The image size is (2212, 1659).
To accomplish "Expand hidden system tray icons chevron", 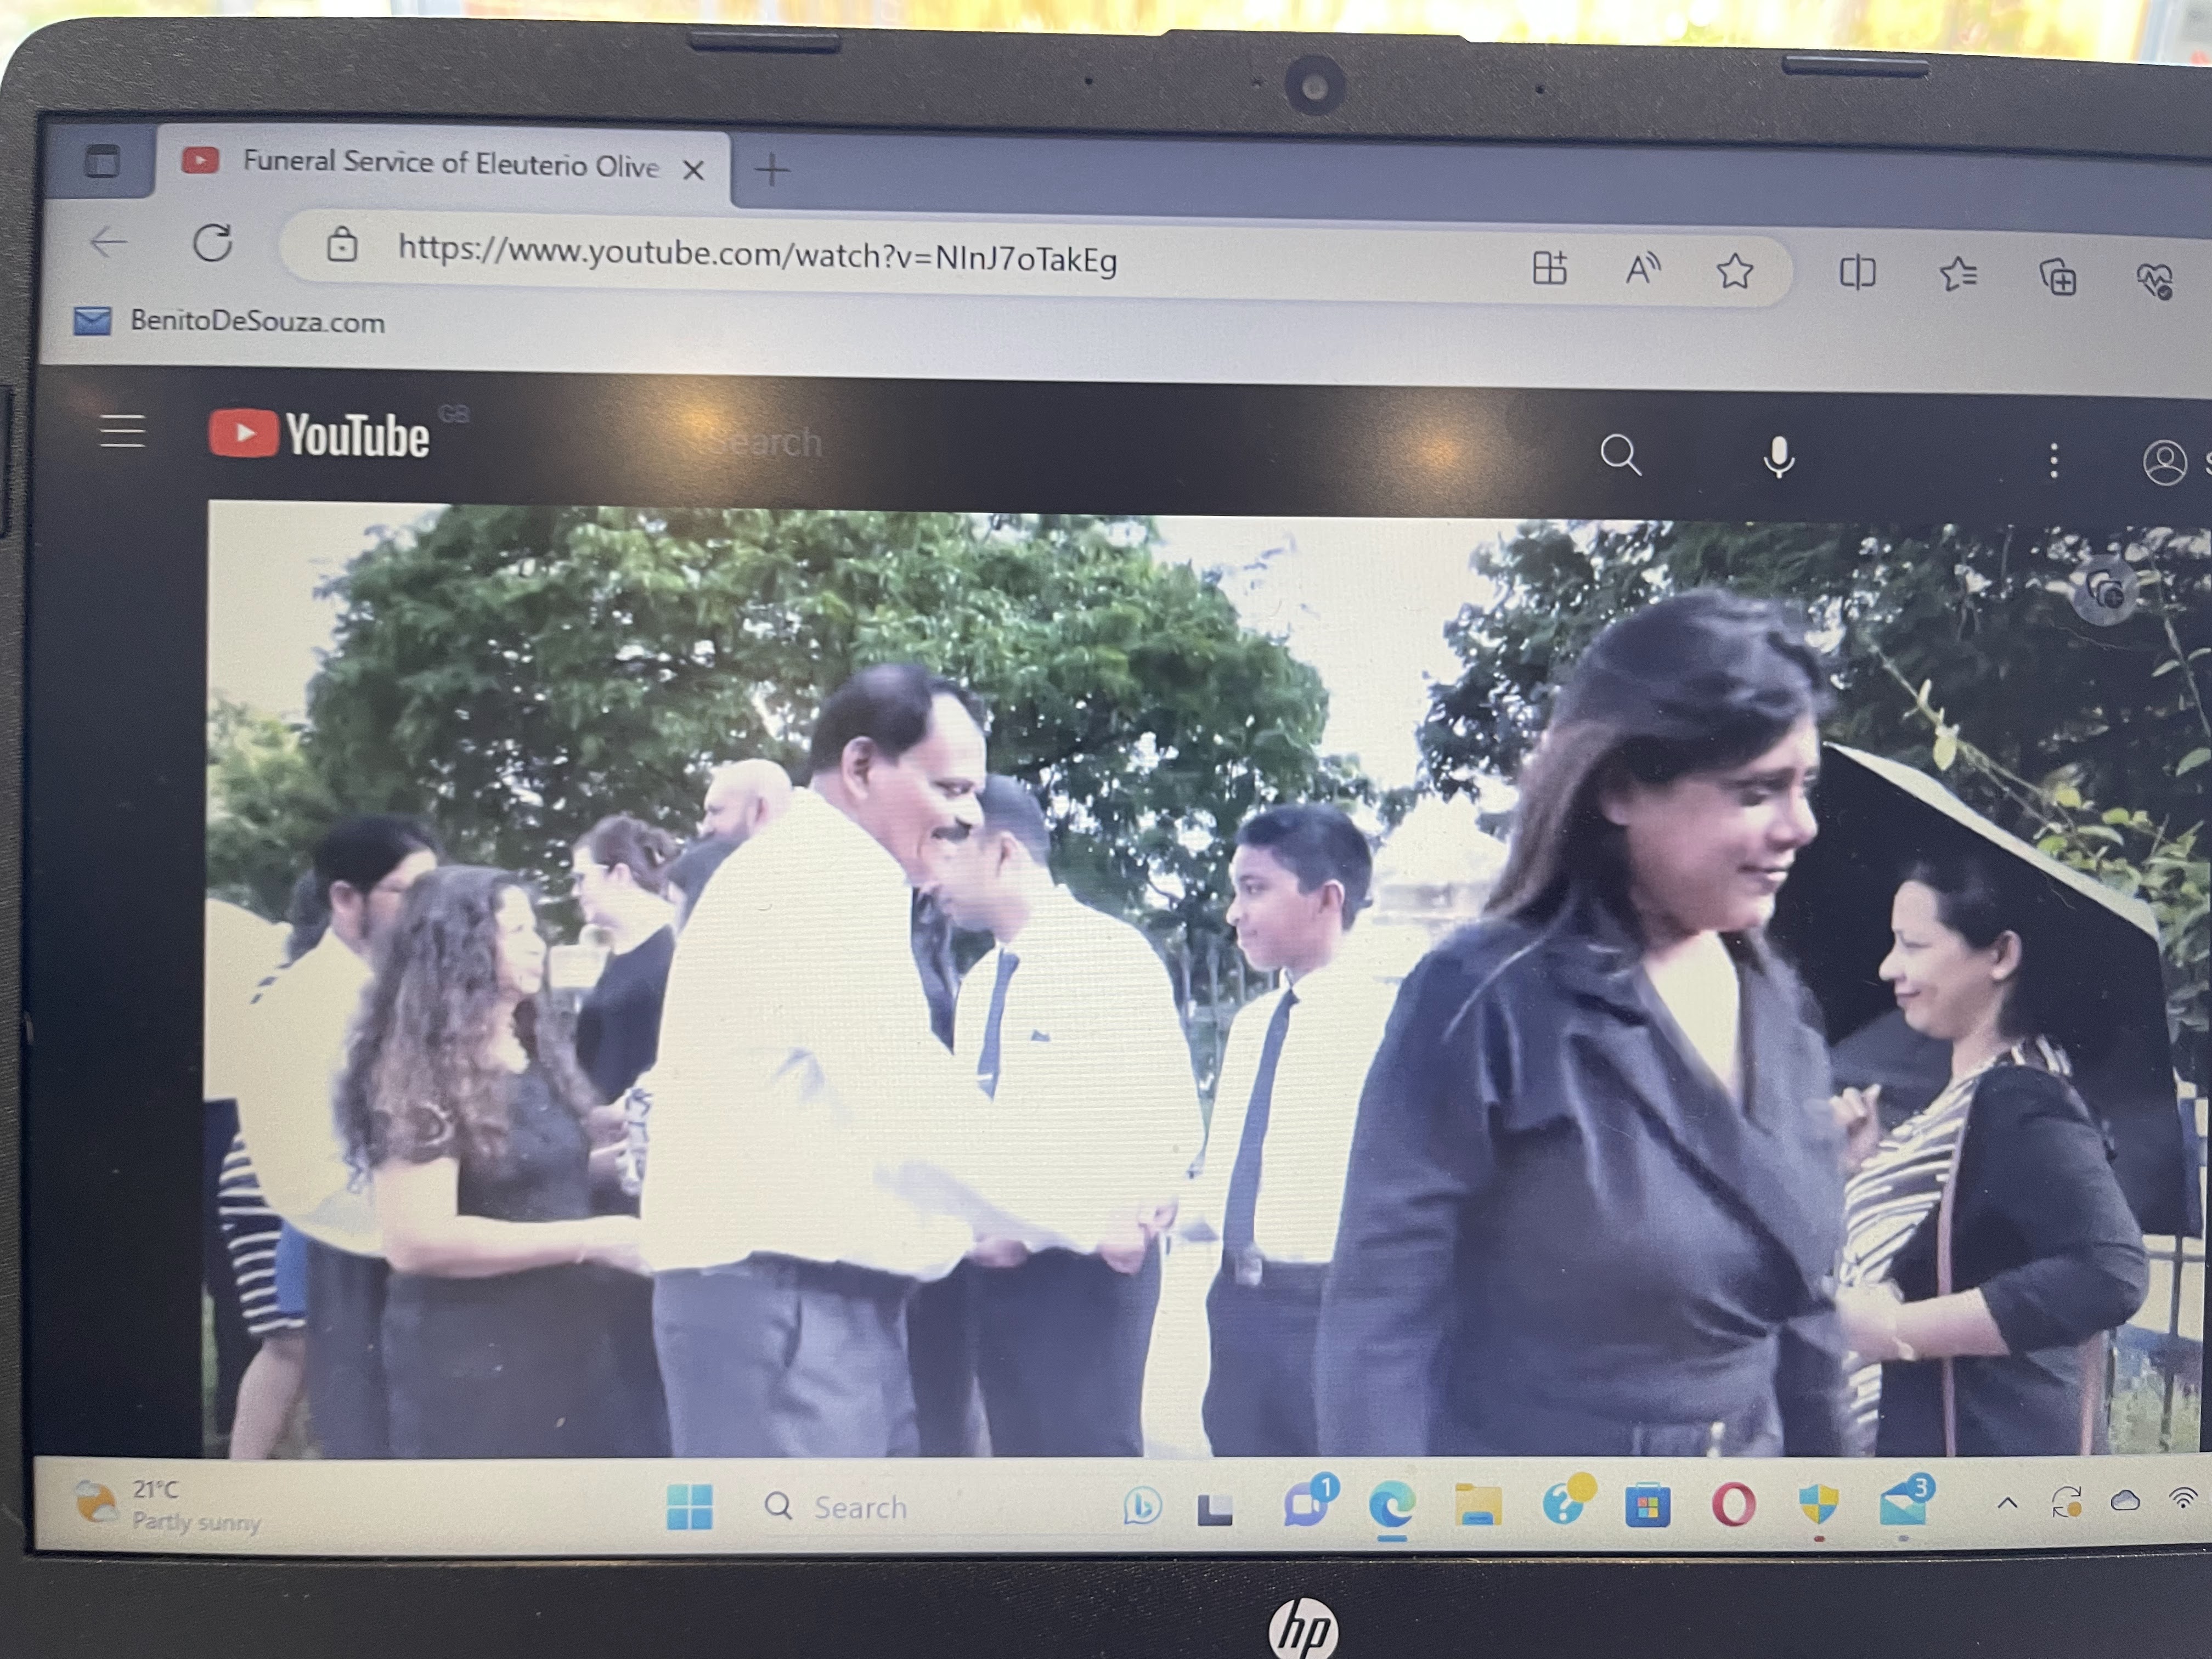I will click(x=2007, y=1503).
